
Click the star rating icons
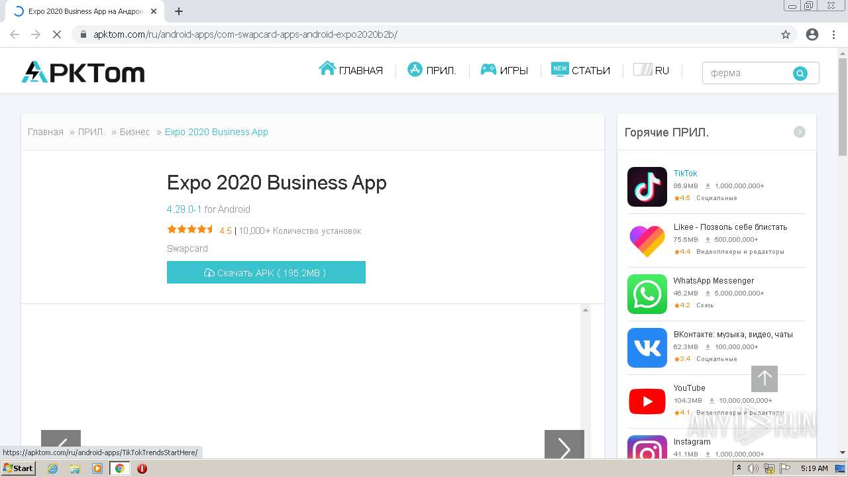point(190,229)
